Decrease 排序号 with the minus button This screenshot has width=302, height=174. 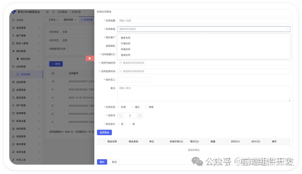(x=120, y=116)
